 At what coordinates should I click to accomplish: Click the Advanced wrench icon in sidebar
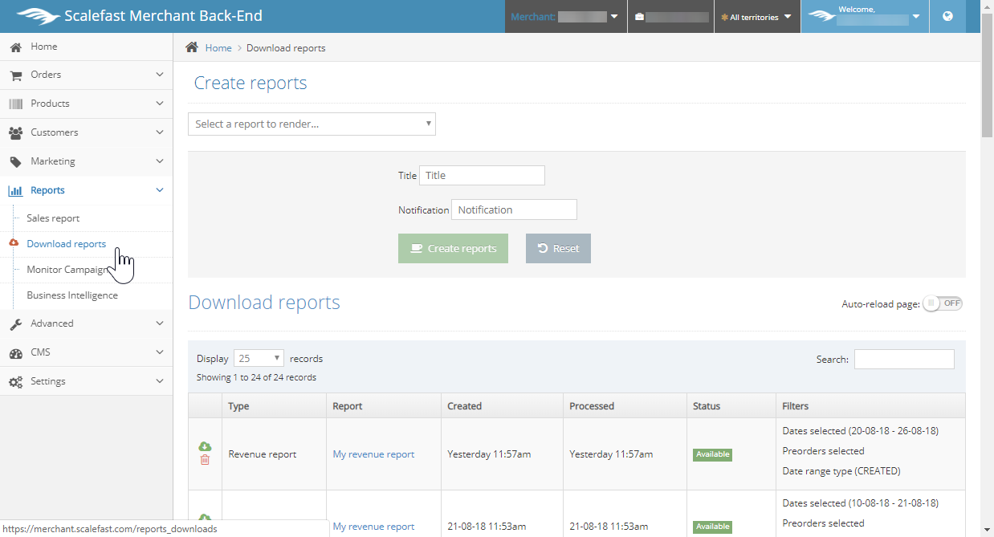(15, 323)
